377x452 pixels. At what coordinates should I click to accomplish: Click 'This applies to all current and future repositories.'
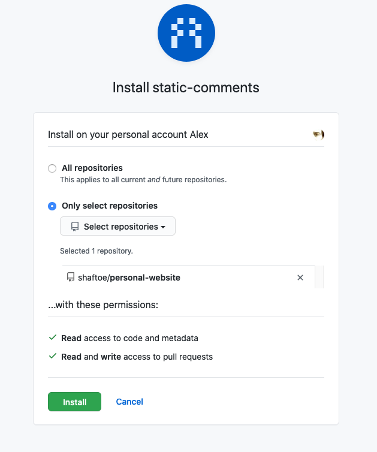pos(143,180)
